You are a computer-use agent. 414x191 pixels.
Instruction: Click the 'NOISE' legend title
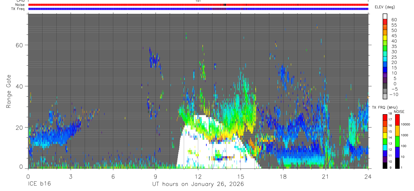399,112
